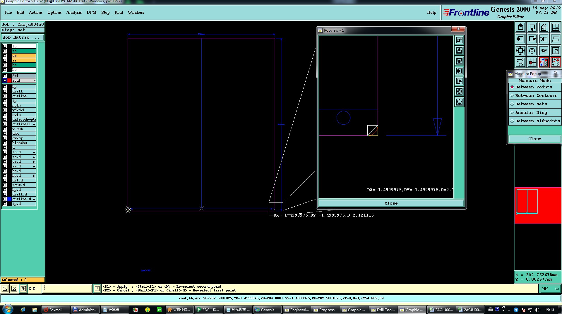Select the 'outline' layer row
Image resolution: width=562 pixels, height=314 pixels.
pos(24,96)
